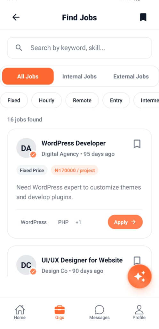The width and height of the screenshot is (159, 329).
Task: Open the DA avatar of Digital Agency
Action: (x=26, y=148)
